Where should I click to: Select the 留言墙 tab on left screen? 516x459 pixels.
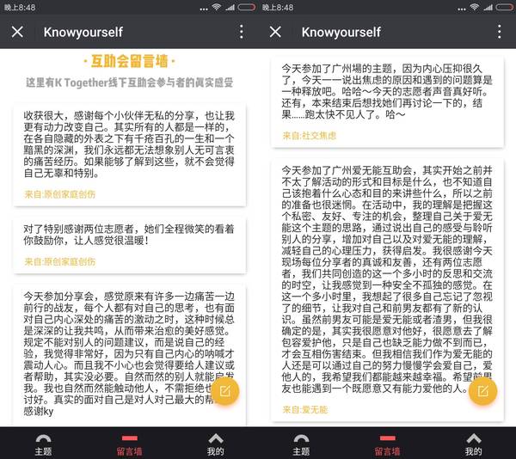coord(129,445)
